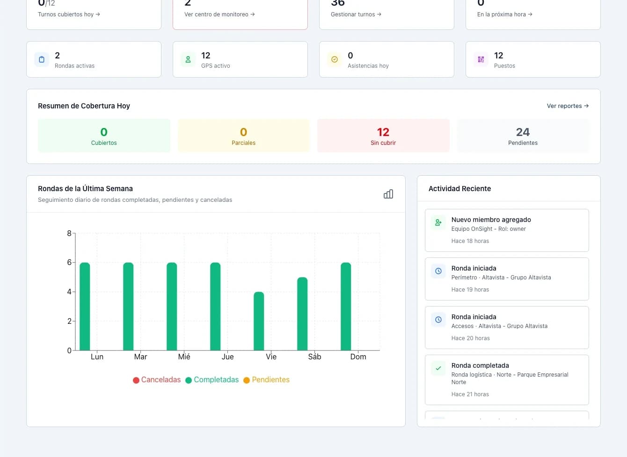Open Perímetro · Altavista activity entry
This screenshot has height=457, width=627.
[507, 279]
